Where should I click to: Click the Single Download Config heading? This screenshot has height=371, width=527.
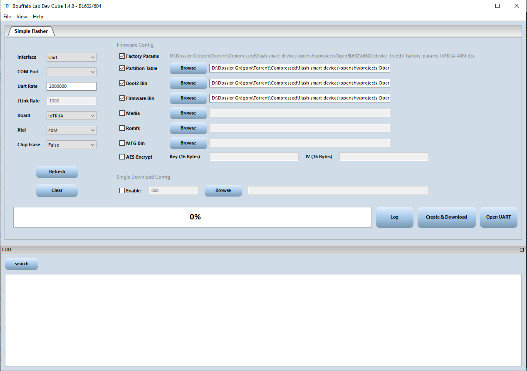[144, 177]
